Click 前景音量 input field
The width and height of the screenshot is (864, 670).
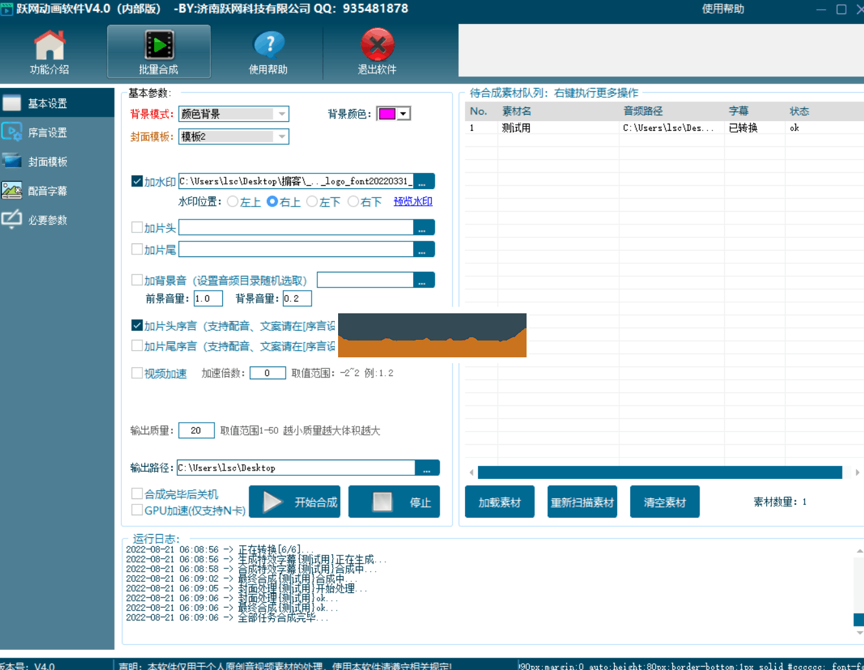[209, 298]
